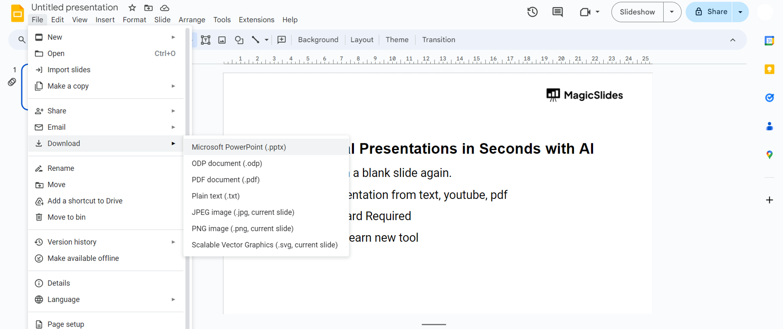
Task: Choose ODP document (.odp) download
Action: 266,163
